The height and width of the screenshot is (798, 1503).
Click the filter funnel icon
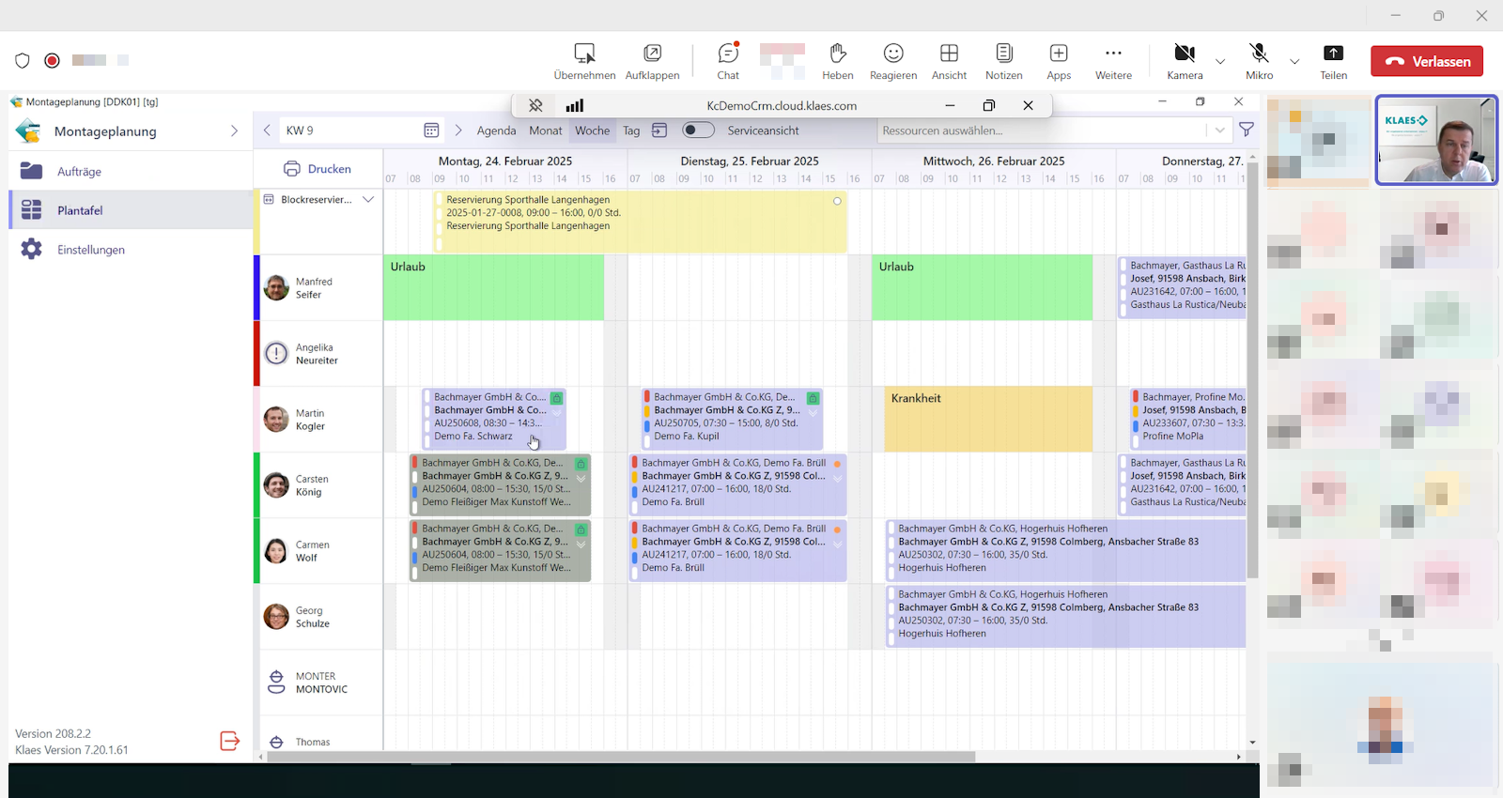point(1247,130)
